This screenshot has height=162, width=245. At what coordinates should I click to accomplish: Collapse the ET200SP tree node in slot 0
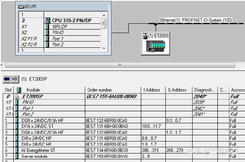click(17, 97)
